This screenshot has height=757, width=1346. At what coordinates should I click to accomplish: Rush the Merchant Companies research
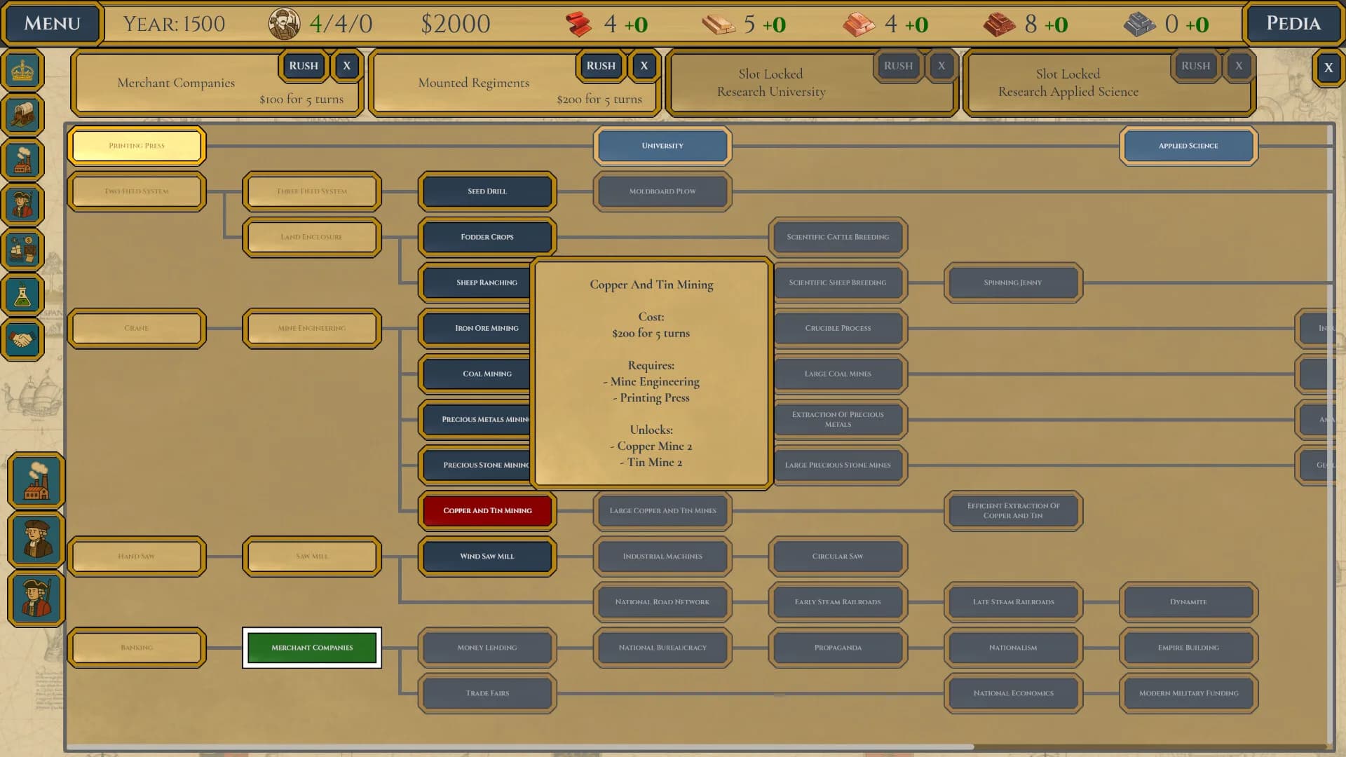pos(304,66)
